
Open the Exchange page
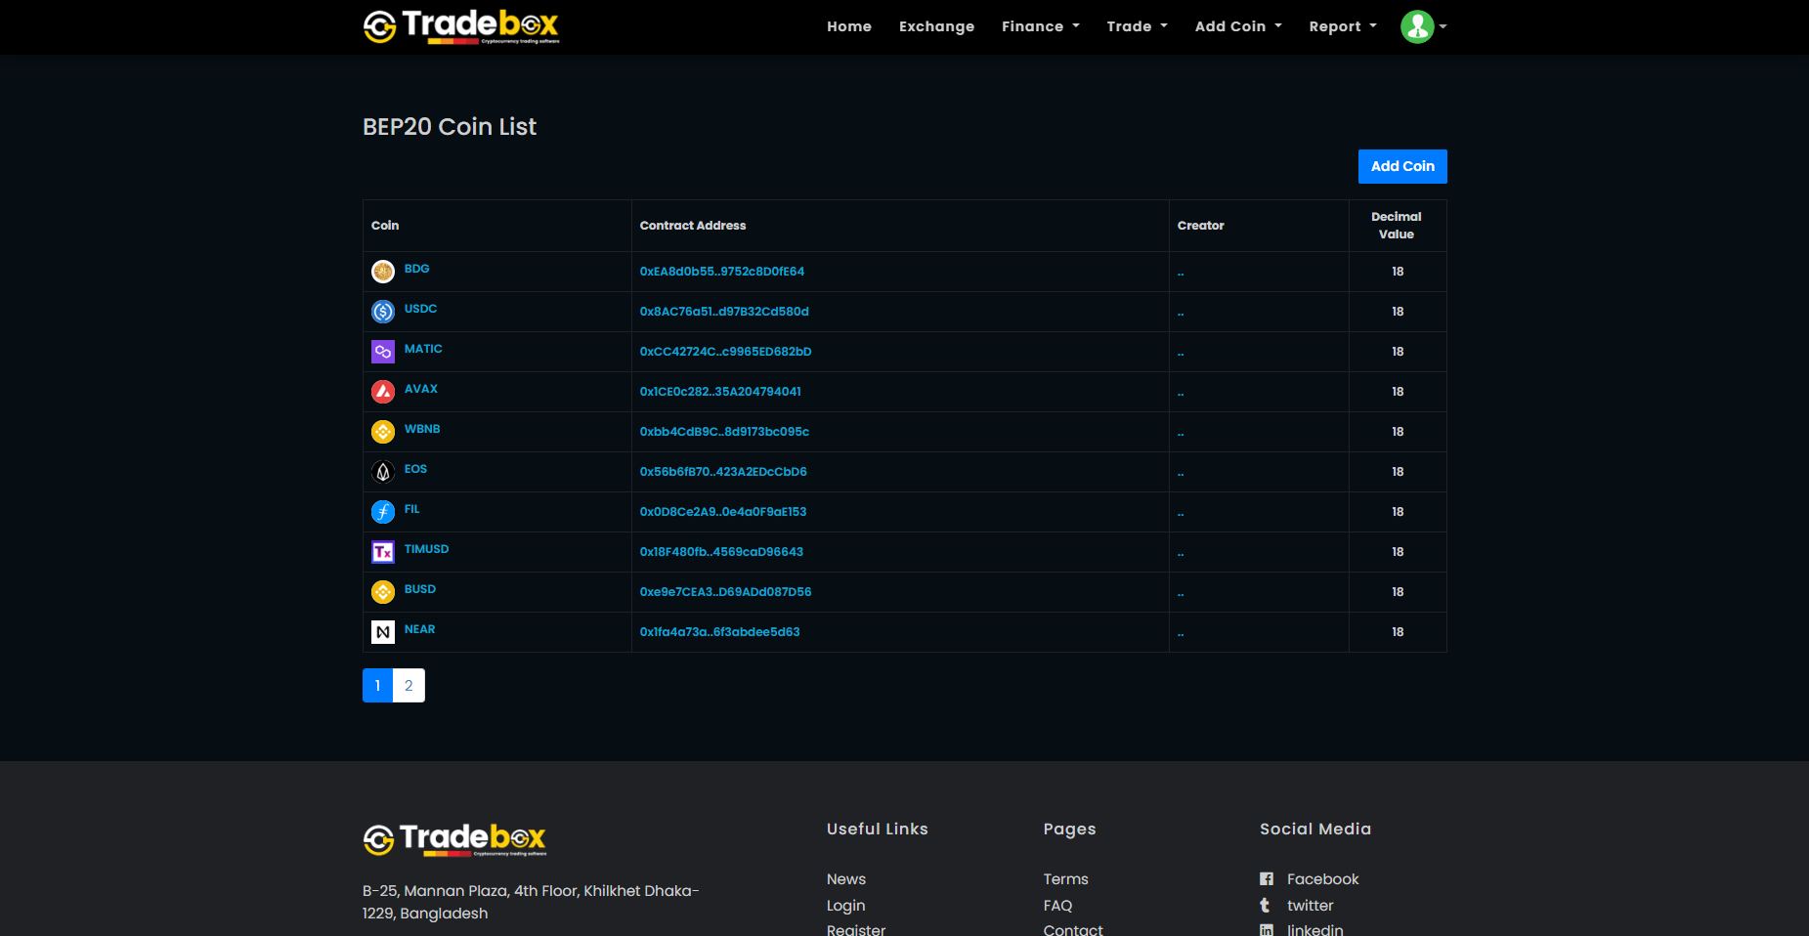click(x=936, y=26)
